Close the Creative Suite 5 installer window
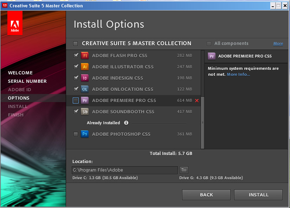Viewport: 290px width, 208px height. [285, 6]
